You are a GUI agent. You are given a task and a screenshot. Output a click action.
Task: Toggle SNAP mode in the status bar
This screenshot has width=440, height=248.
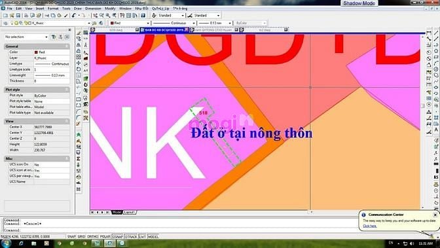(71, 236)
